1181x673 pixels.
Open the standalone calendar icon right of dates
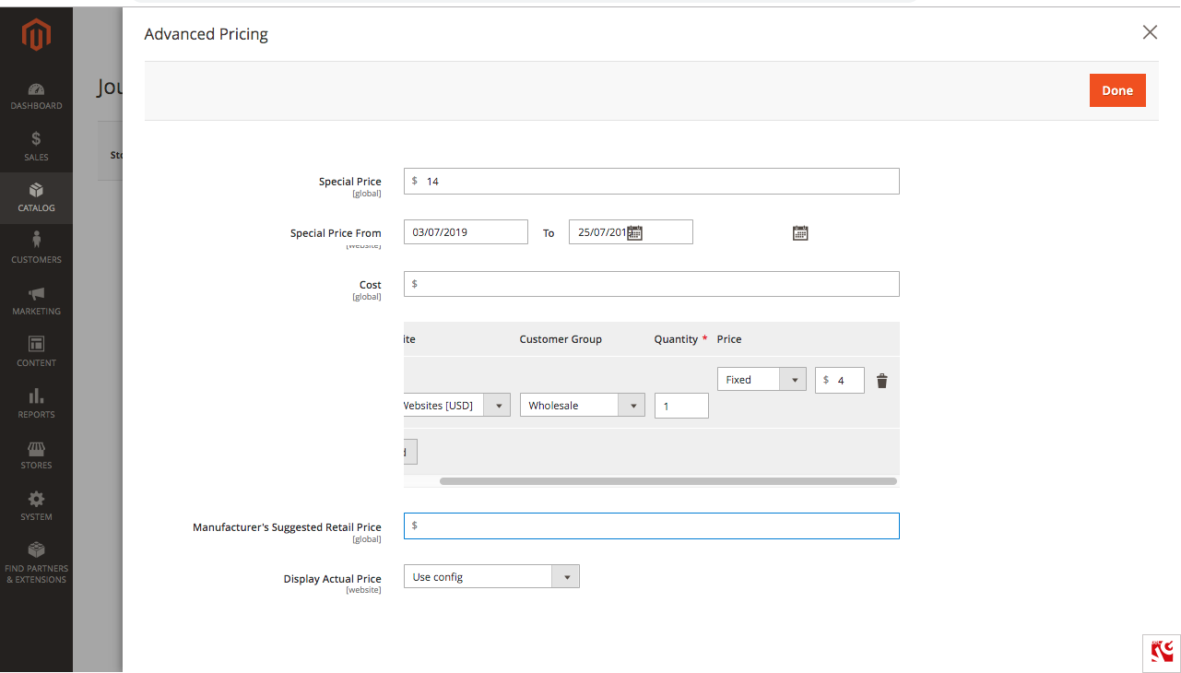pos(800,233)
